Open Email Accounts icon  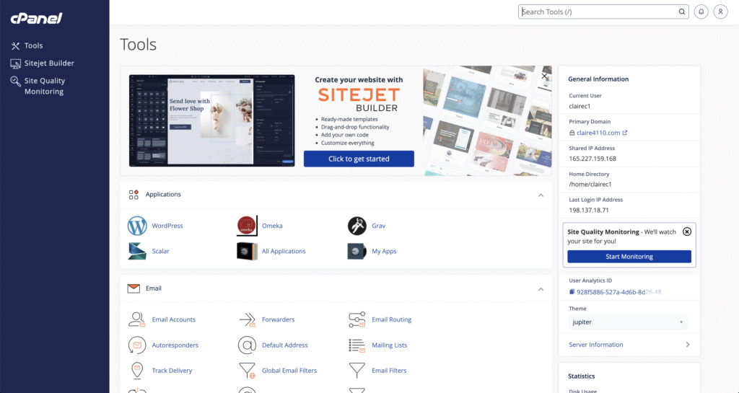coord(137,319)
